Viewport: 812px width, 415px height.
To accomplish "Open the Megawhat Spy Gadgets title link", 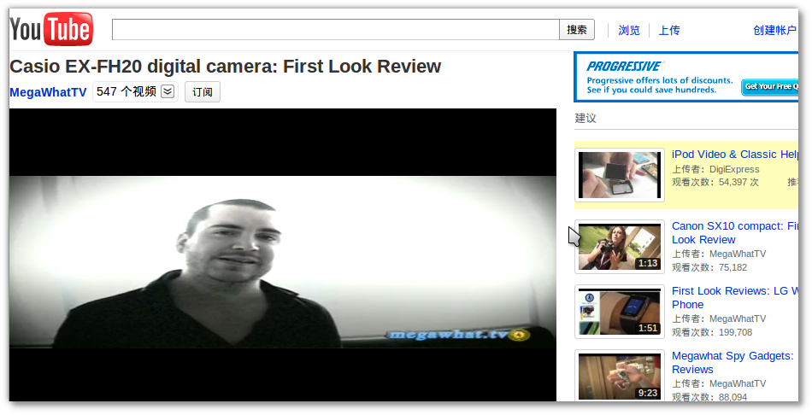I will click(x=733, y=363).
